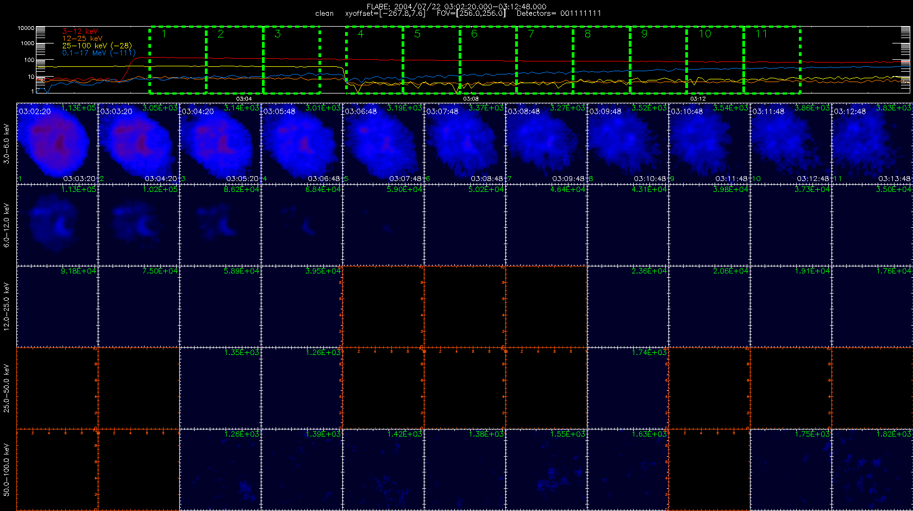The width and height of the screenshot is (913, 511).
Task: Click the 03:12 time axis label
Action: 698,99
